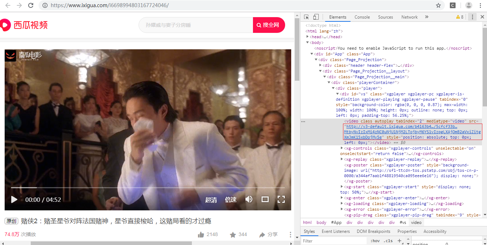The height and width of the screenshot is (245, 487).
Task: Collapse the playerContainer div node
Action: [x=329, y=82]
